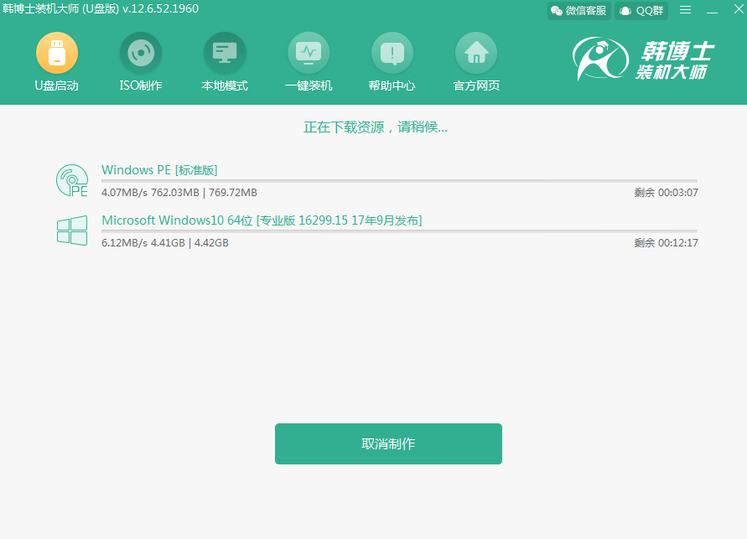The image size is (747, 539).
Task: Visit the 官方网页 (official website)
Action: pyautogui.click(x=475, y=61)
